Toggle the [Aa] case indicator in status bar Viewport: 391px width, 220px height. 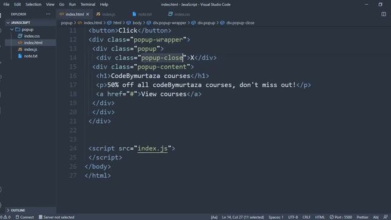click(214, 218)
